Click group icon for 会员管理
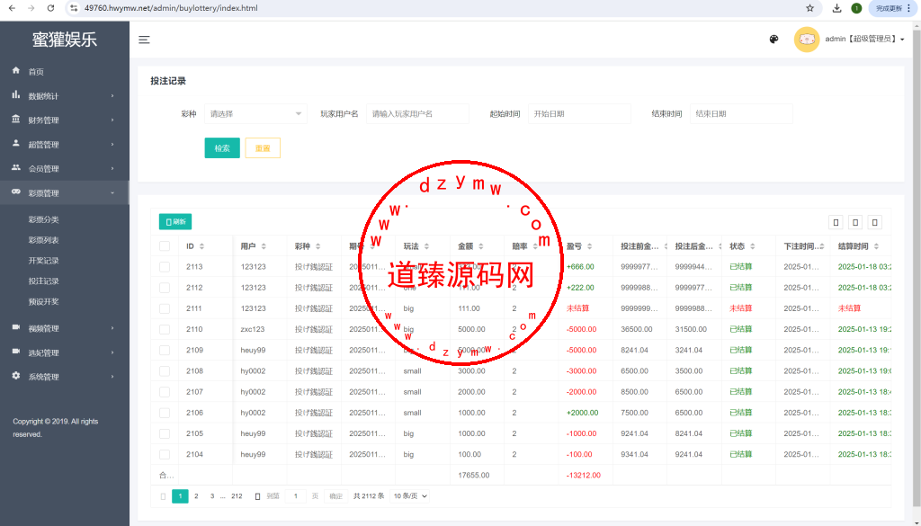 (16, 168)
